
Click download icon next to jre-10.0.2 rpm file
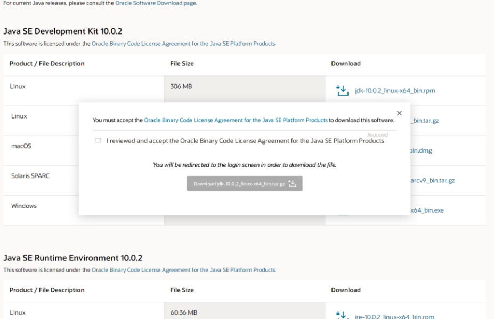point(343,316)
